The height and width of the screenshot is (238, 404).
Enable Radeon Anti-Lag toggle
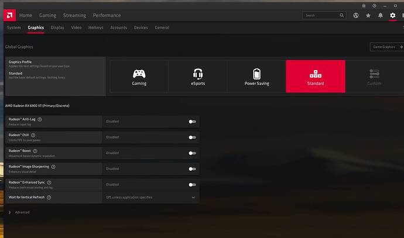[192, 122]
